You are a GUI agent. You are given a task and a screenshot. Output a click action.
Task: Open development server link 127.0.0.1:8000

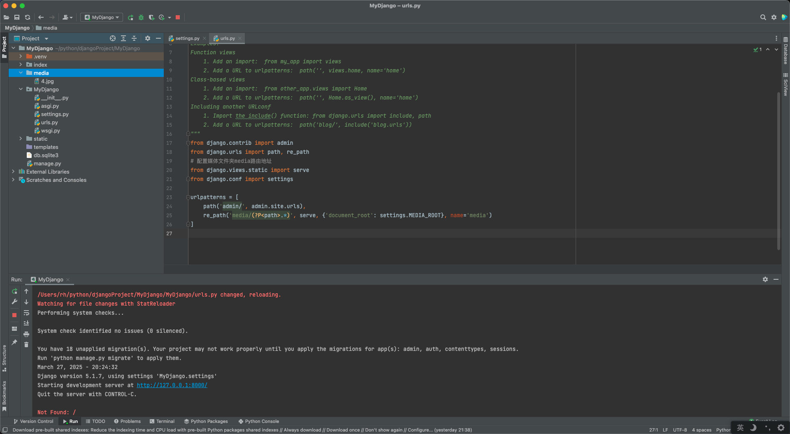(172, 385)
